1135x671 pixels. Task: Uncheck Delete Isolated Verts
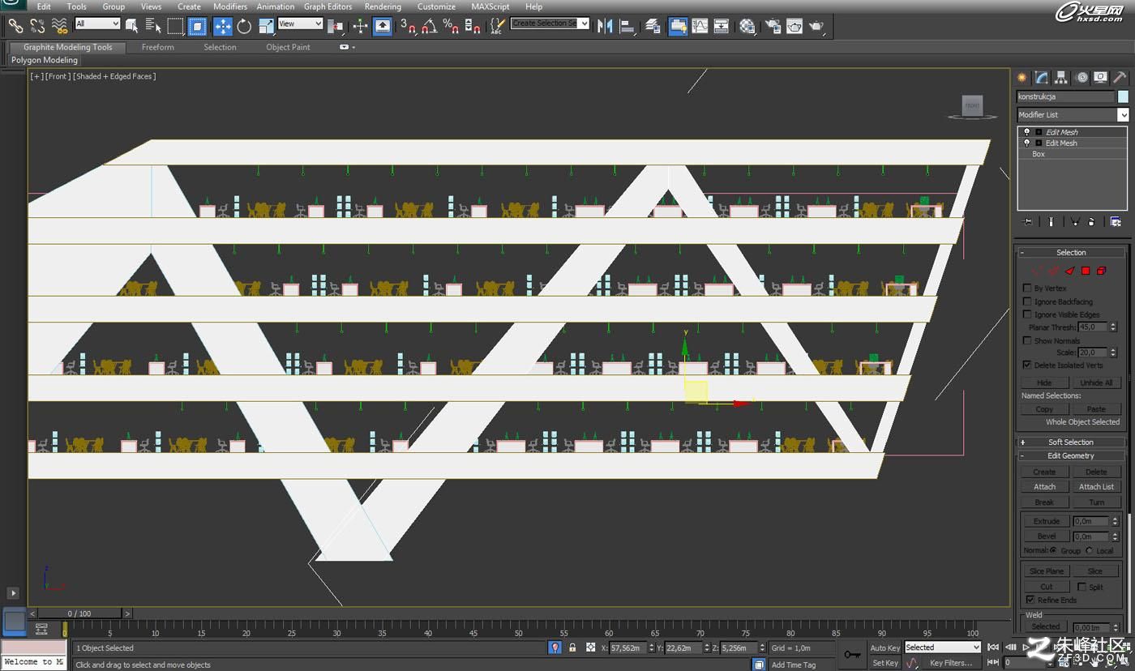(1028, 365)
